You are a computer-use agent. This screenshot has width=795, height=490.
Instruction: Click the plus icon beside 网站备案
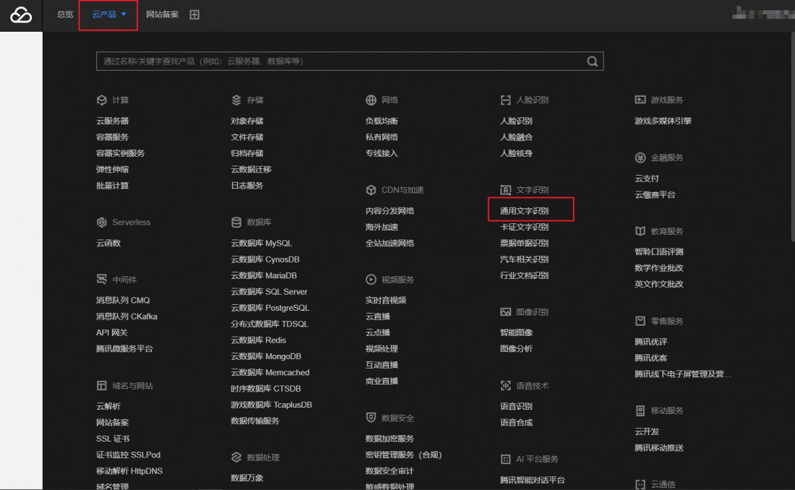coord(194,14)
